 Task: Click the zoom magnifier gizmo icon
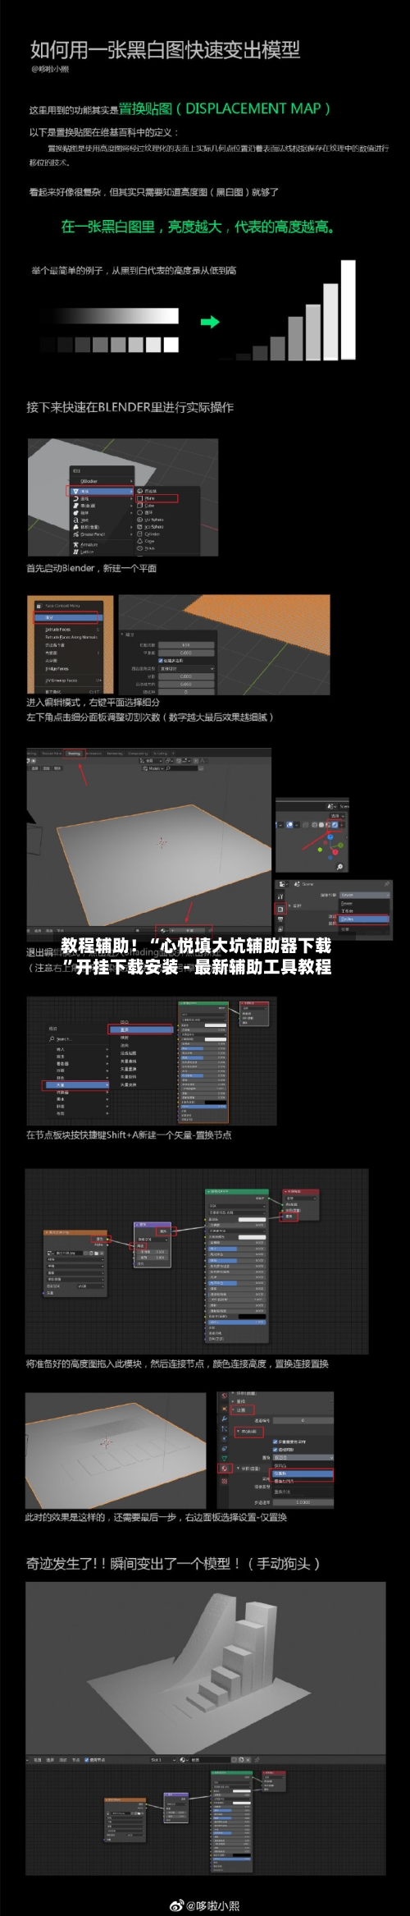[x=339, y=867]
